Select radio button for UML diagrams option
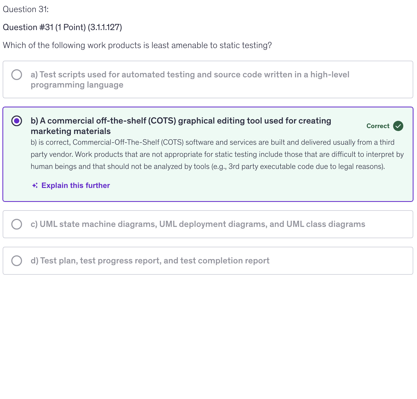The width and height of the screenshot is (417, 399). (x=17, y=224)
